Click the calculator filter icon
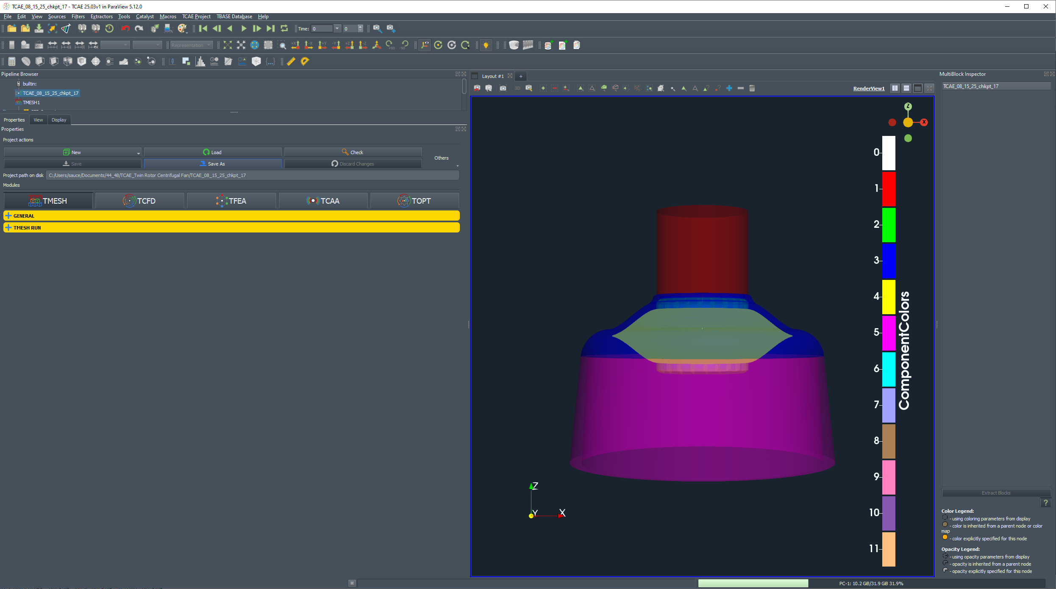 coord(12,61)
